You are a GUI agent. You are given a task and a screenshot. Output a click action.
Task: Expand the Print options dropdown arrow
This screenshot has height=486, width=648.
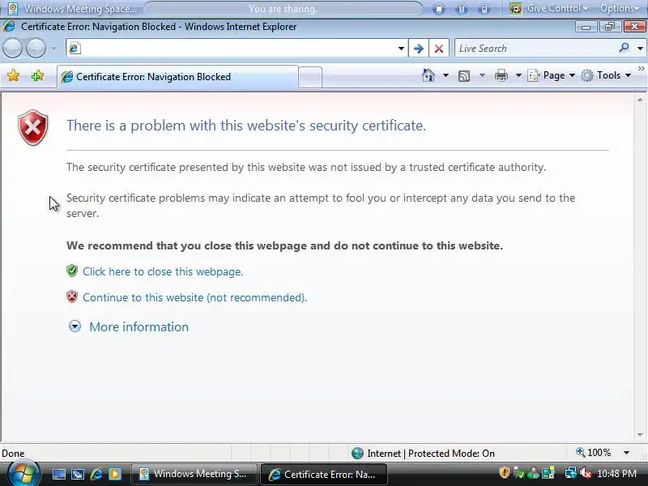click(518, 75)
